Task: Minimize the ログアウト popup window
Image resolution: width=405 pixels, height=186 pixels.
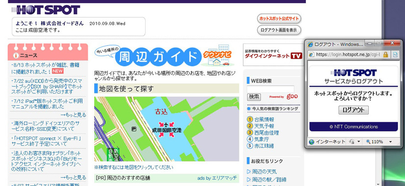Action: pos(370,43)
